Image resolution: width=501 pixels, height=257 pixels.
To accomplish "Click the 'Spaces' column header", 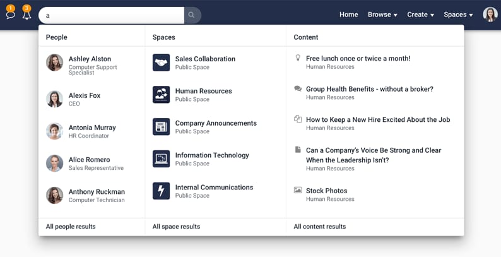I will coord(164,37).
